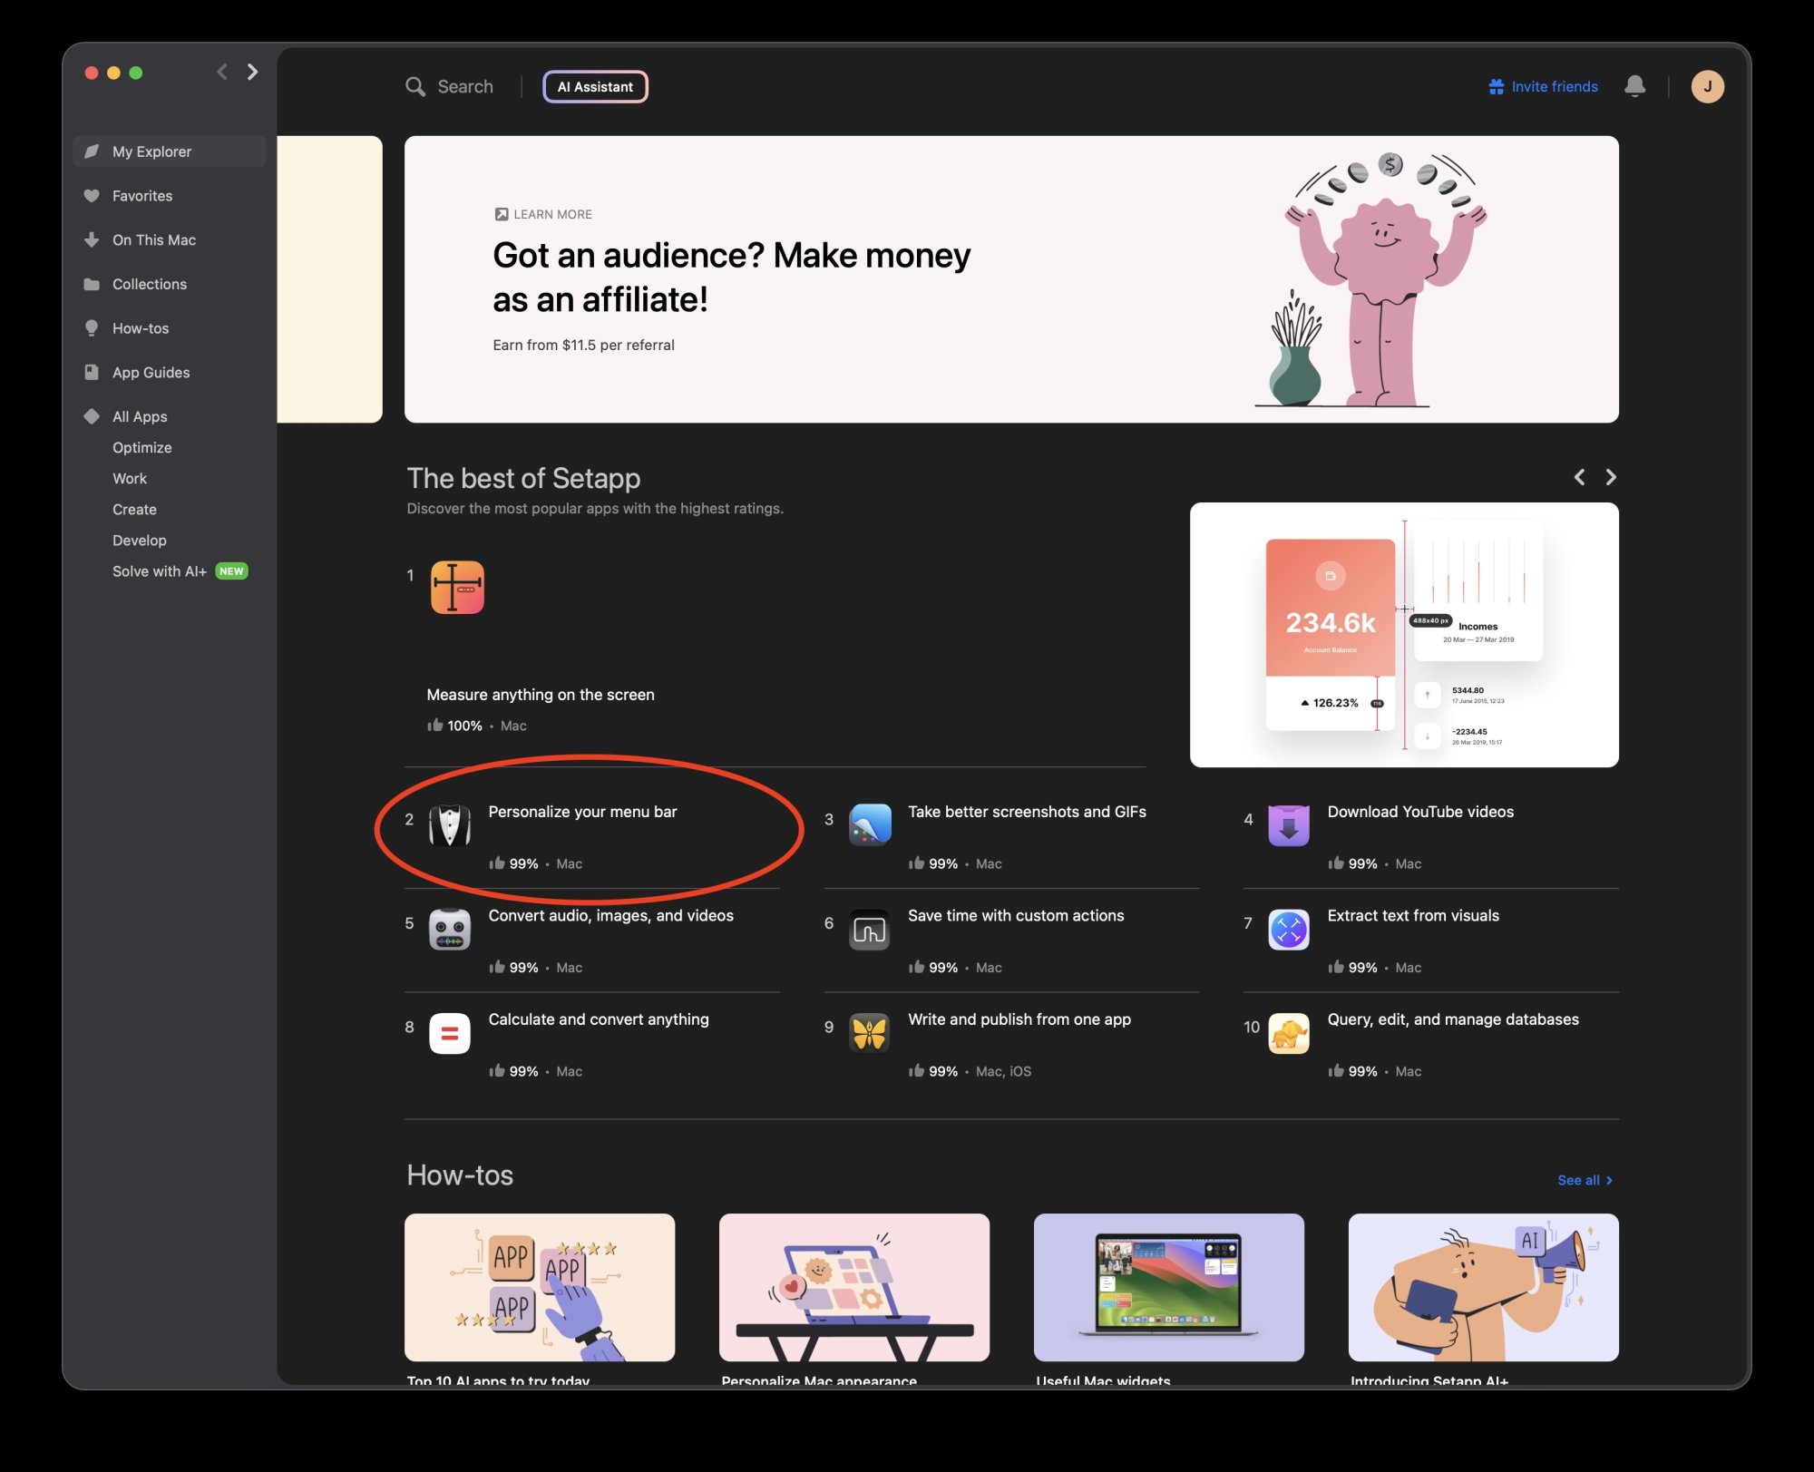Open the red equals calculator app icon
Viewport: 1814px width, 1472px height.
pos(450,1034)
